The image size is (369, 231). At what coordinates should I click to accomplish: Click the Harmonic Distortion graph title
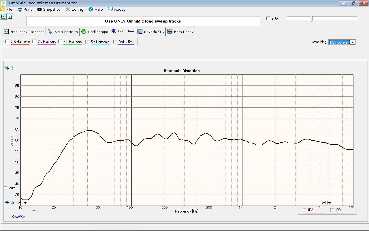coord(182,71)
